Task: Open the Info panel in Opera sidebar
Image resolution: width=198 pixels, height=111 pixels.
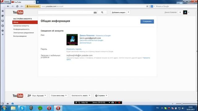Action: point(2,31)
